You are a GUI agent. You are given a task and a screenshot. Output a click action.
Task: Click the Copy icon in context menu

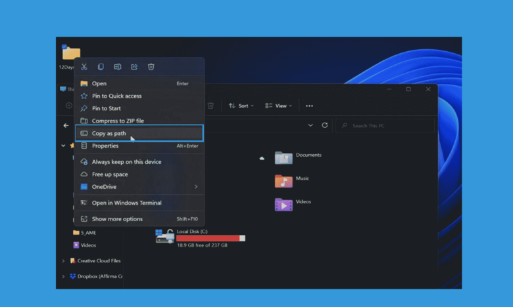click(x=101, y=67)
